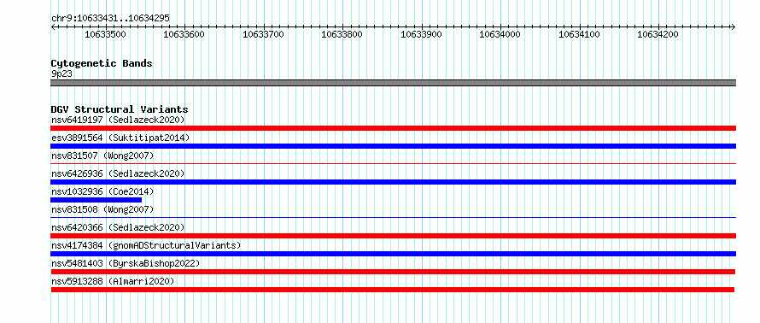Open the nsv6420366 (Sedlazeck2020) label
This screenshot has height=323, width=760.
(118, 227)
